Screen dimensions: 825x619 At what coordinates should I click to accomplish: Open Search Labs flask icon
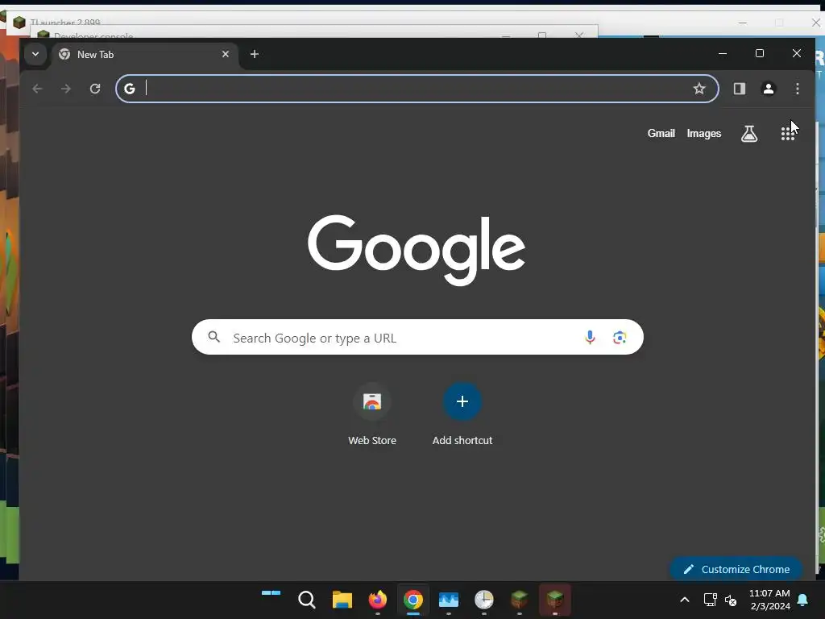749,134
